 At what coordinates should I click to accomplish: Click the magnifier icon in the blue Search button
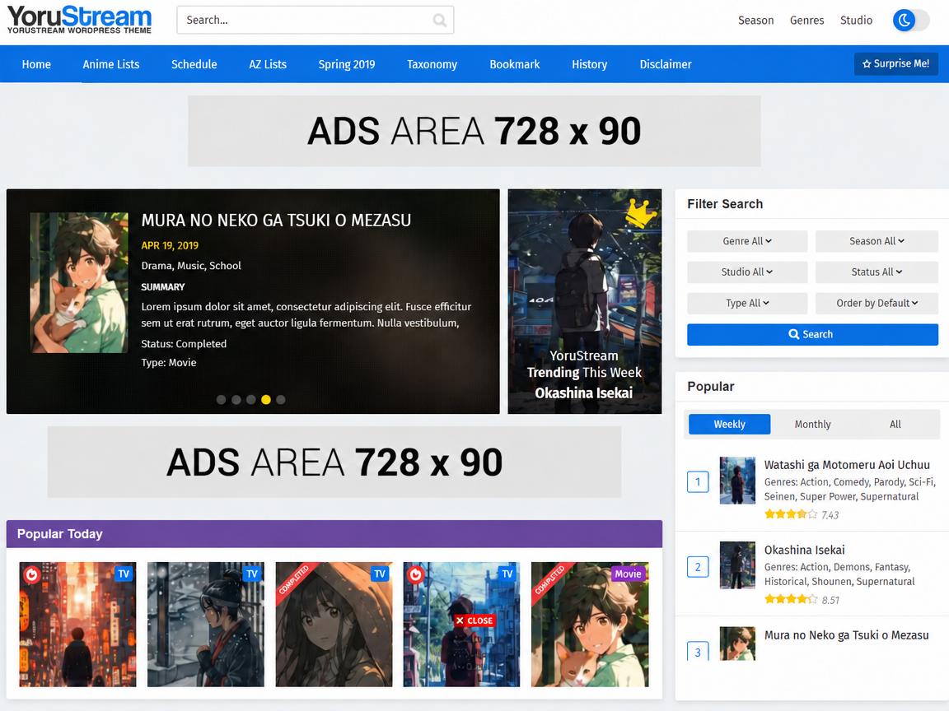pos(793,334)
